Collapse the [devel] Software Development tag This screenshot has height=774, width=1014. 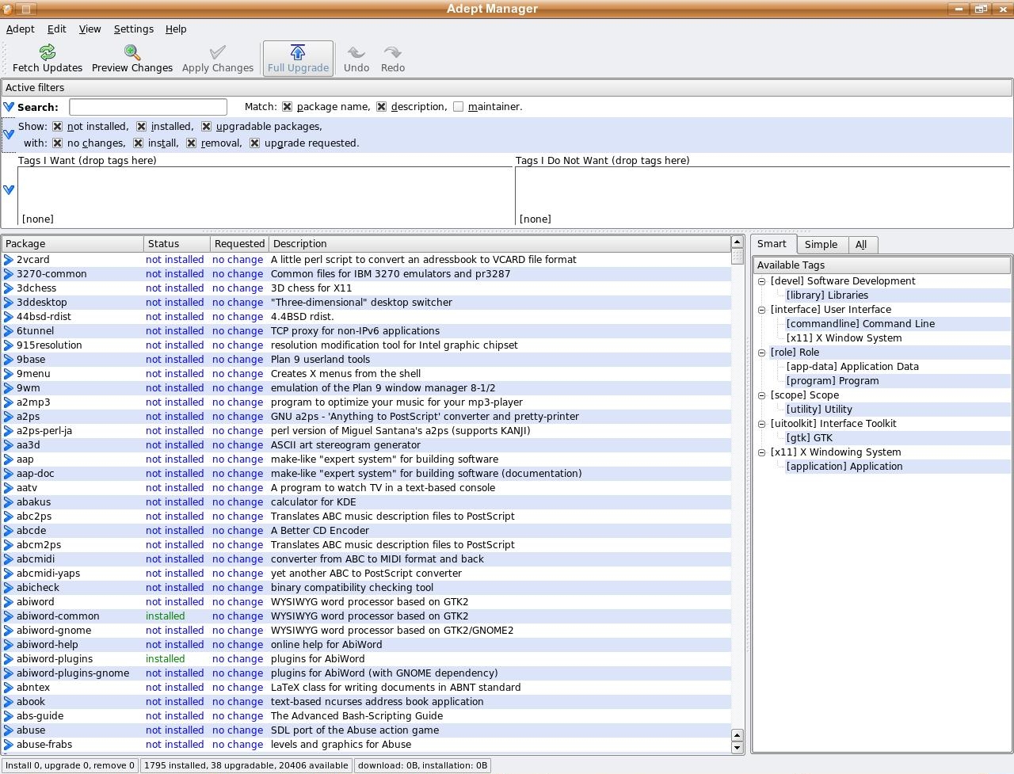[762, 281]
